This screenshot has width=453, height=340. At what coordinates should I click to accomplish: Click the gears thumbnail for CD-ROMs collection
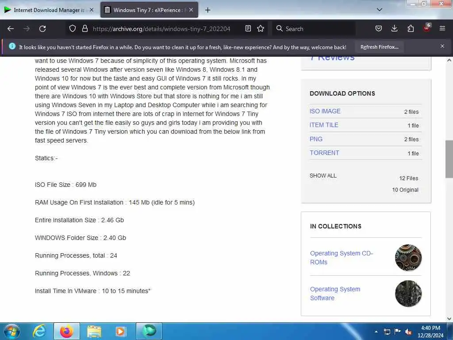pyautogui.click(x=408, y=258)
